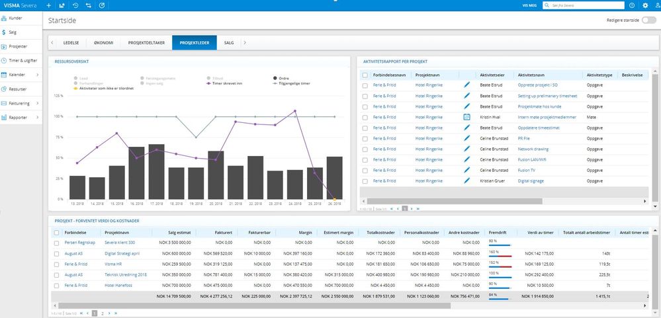The width and height of the screenshot is (661, 318).
Task: Click the plus icon in top bar
Action: coord(48,5)
